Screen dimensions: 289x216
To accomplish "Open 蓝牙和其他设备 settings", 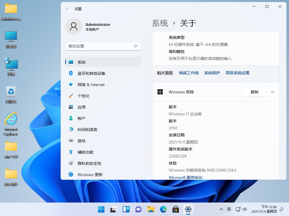I will tap(103, 73).
